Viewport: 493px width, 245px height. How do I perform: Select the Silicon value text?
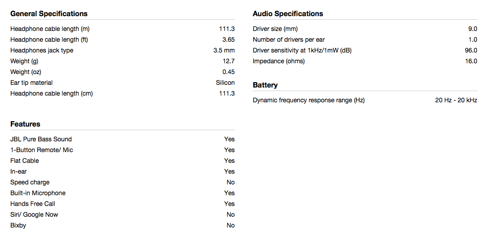coord(225,83)
